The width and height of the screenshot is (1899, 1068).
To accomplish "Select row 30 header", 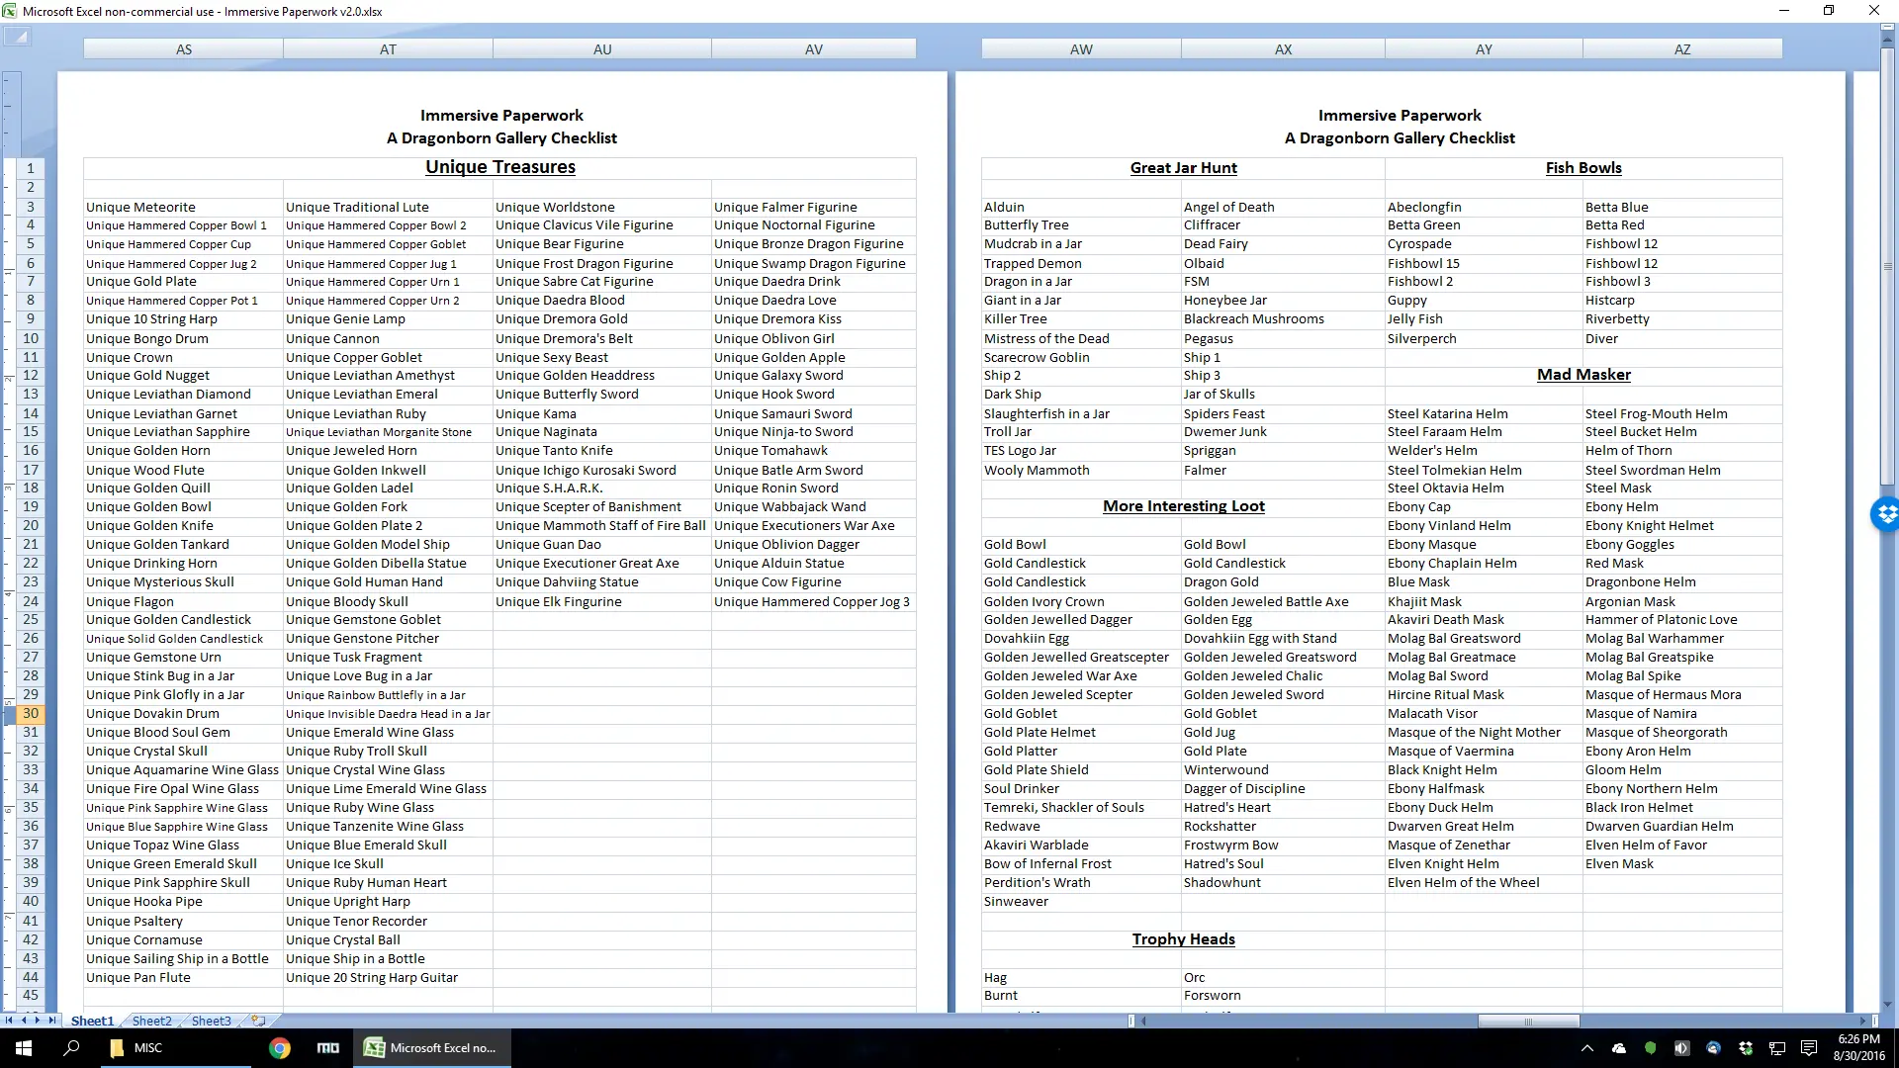I will [x=31, y=713].
